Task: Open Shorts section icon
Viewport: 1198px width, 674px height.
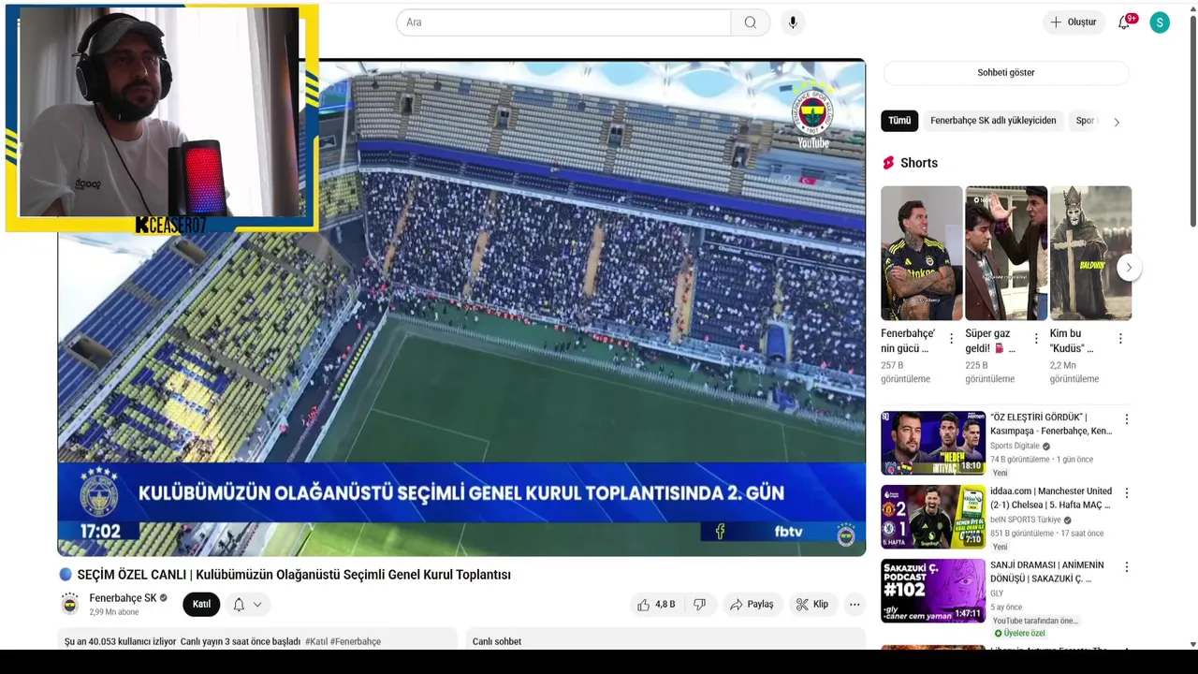Action: click(888, 163)
